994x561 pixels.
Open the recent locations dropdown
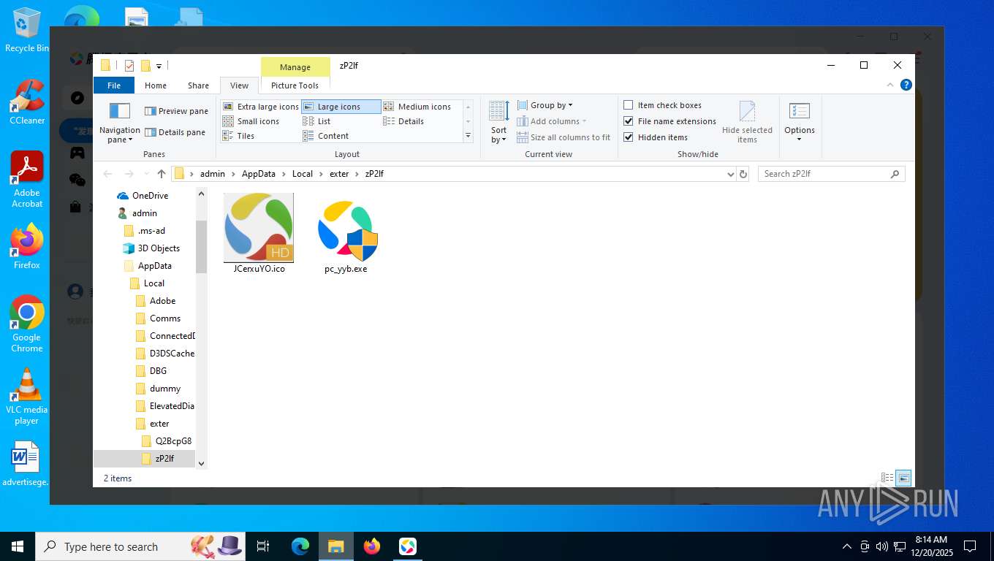pyautogui.click(x=145, y=174)
